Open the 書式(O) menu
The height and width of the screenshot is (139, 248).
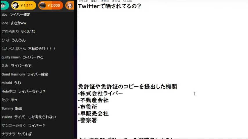click(x=105, y=1)
